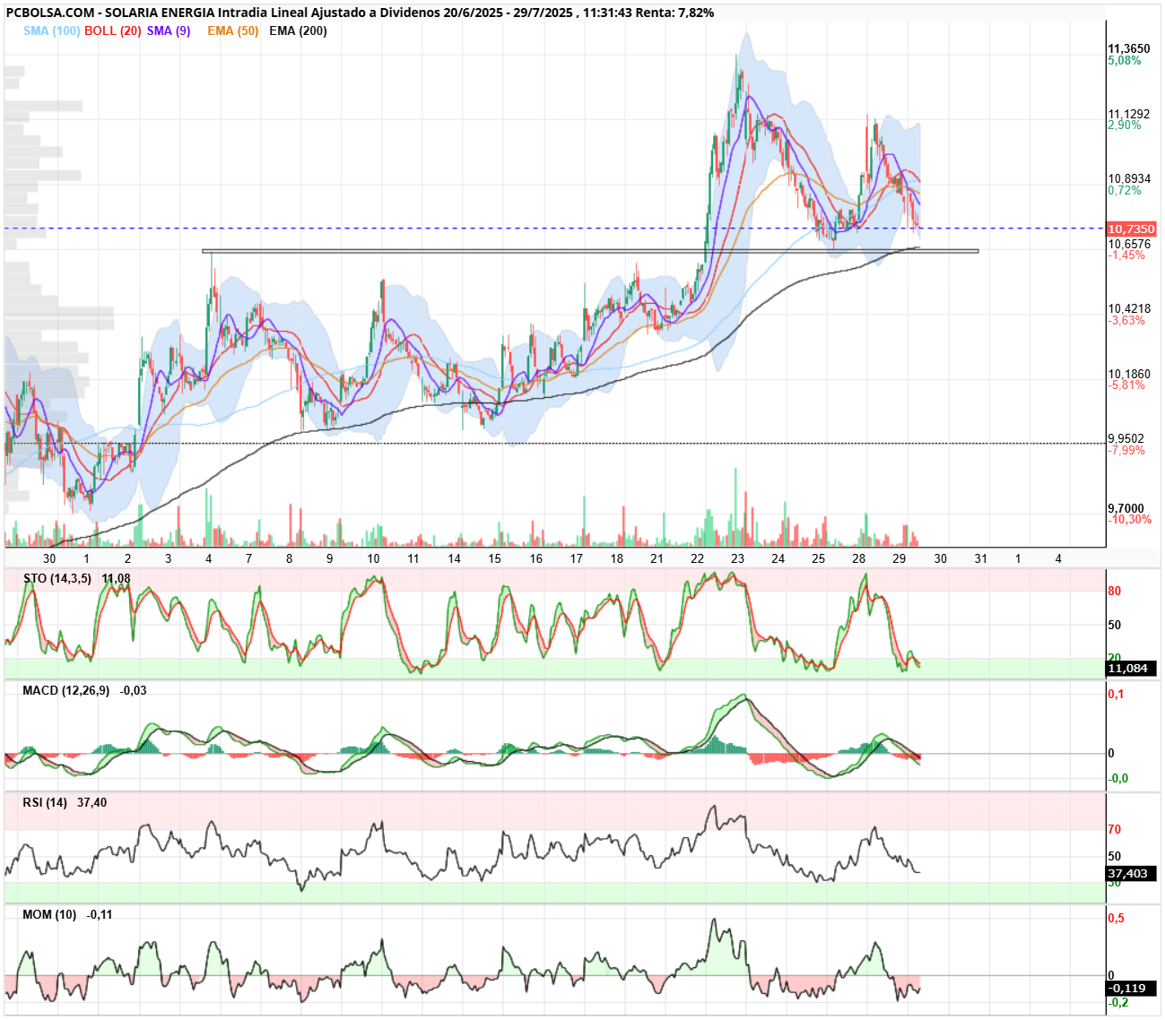Click date label 23 on time axis
The image size is (1165, 1020).
(737, 558)
